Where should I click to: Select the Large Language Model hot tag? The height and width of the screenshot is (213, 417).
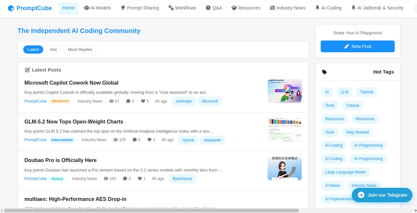pyautogui.click(x=345, y=172)
